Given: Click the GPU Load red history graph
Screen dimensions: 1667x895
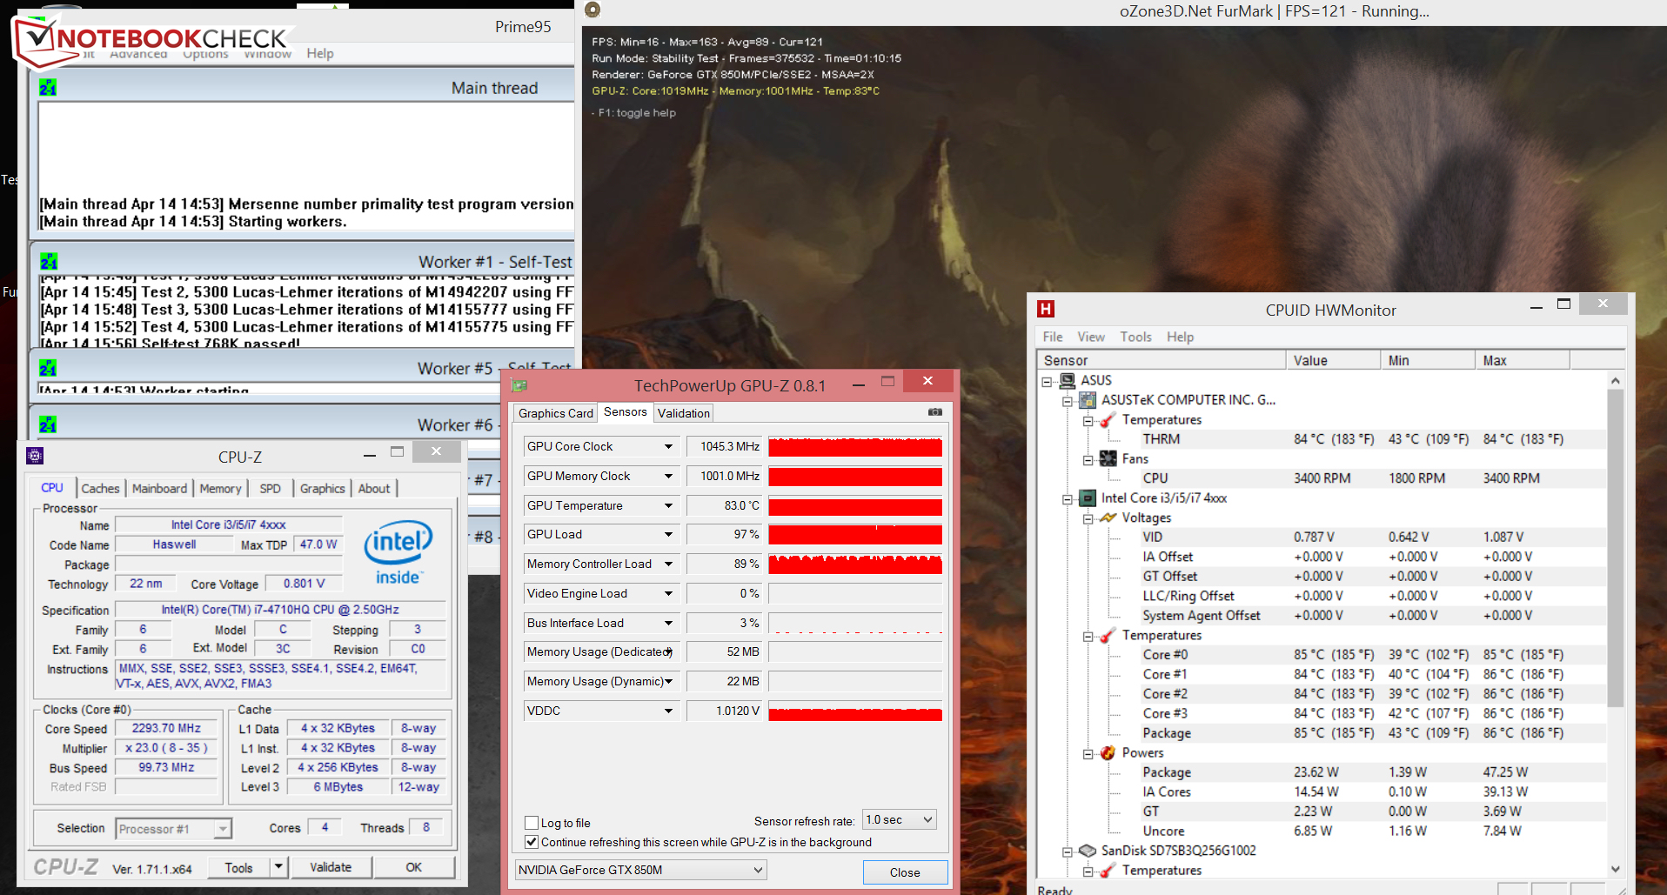Looking at the screenshot, I should point(855,534).
